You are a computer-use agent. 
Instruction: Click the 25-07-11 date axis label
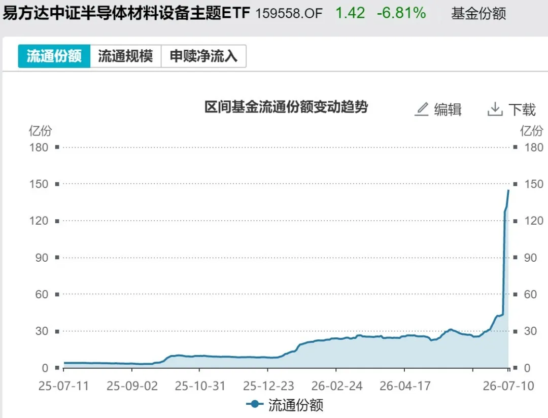coord(63,386)
